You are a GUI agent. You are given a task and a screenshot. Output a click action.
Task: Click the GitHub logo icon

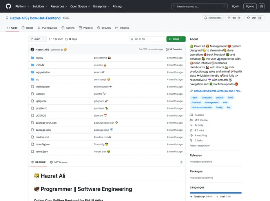click(8, 6)
